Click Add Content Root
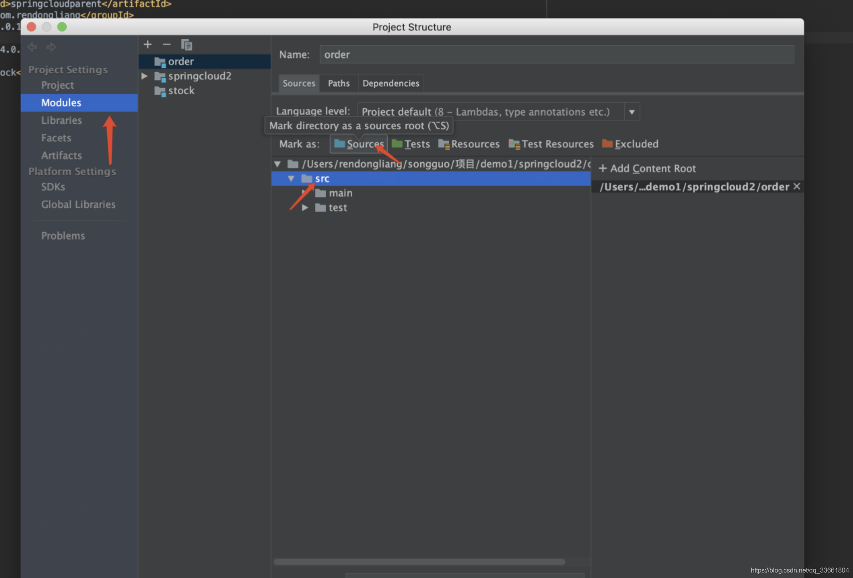This screenshot has width=853, height=578. pos(647,169)
